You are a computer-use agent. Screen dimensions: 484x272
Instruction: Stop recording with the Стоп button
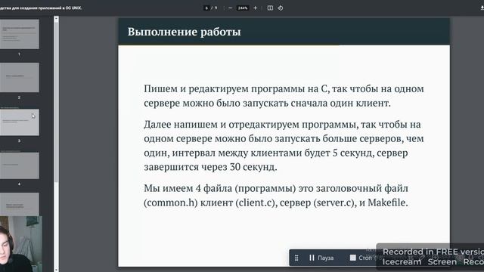(x=361, y=258)
